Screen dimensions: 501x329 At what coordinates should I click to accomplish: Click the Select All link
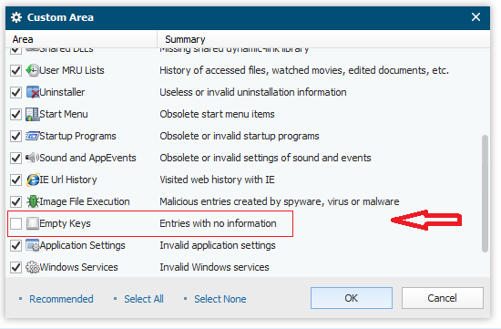144,299
